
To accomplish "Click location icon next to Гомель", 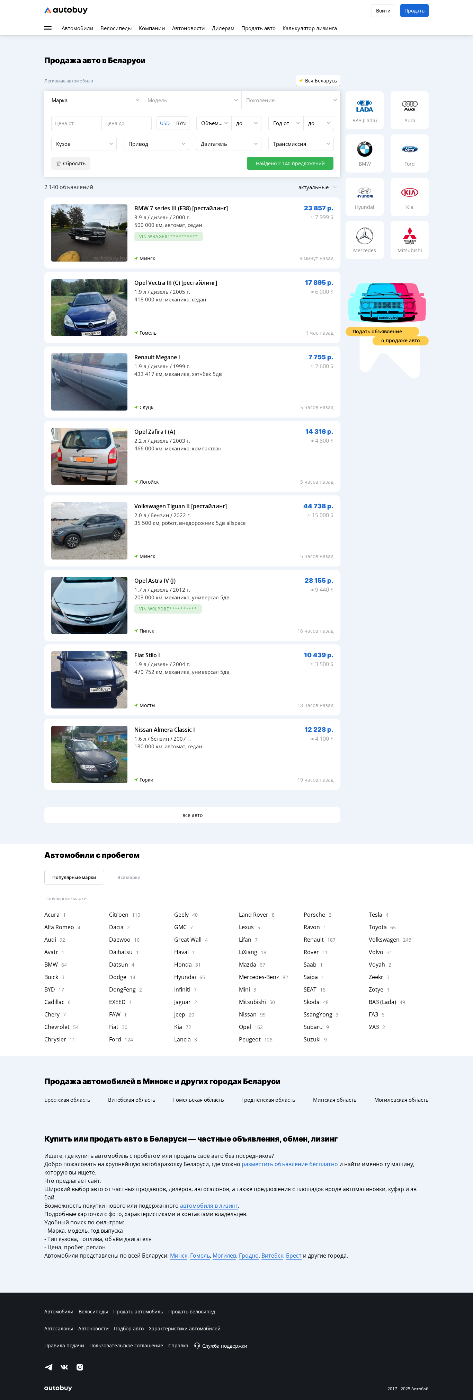I will (x=136, y=333).
